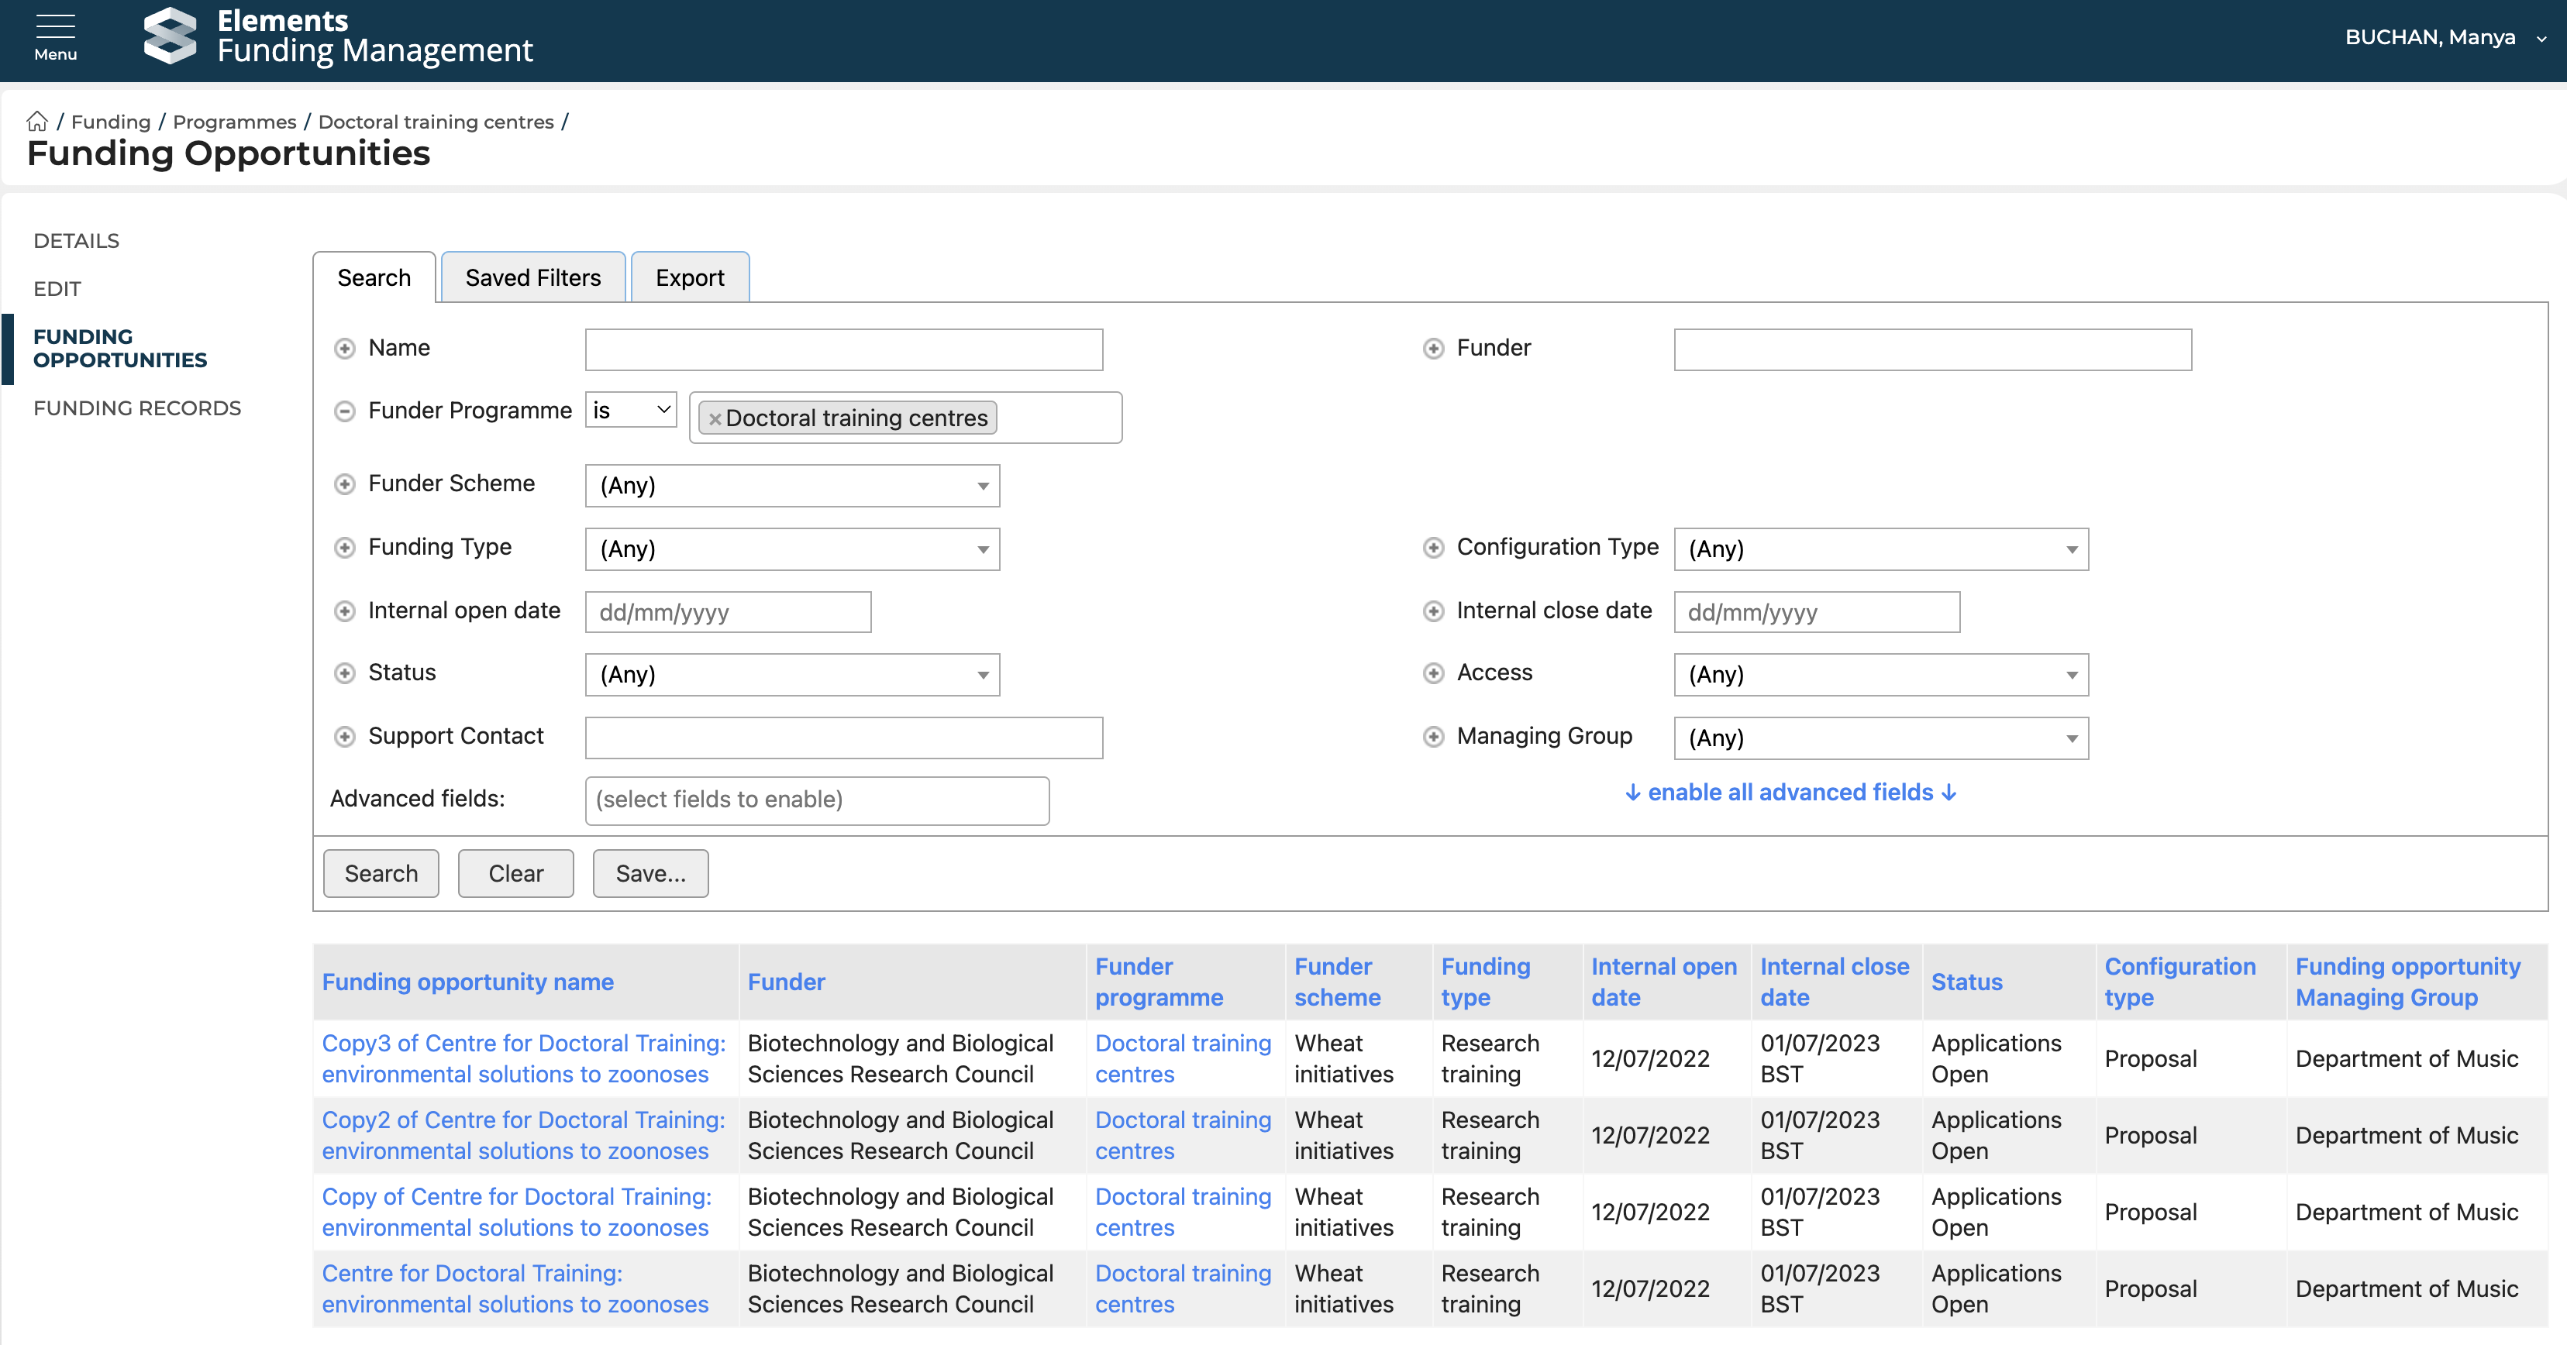Remove the Doctoral training centres tag
Image resolution: width=2567 pixels, height=1345 pixels.
[715, 419]
